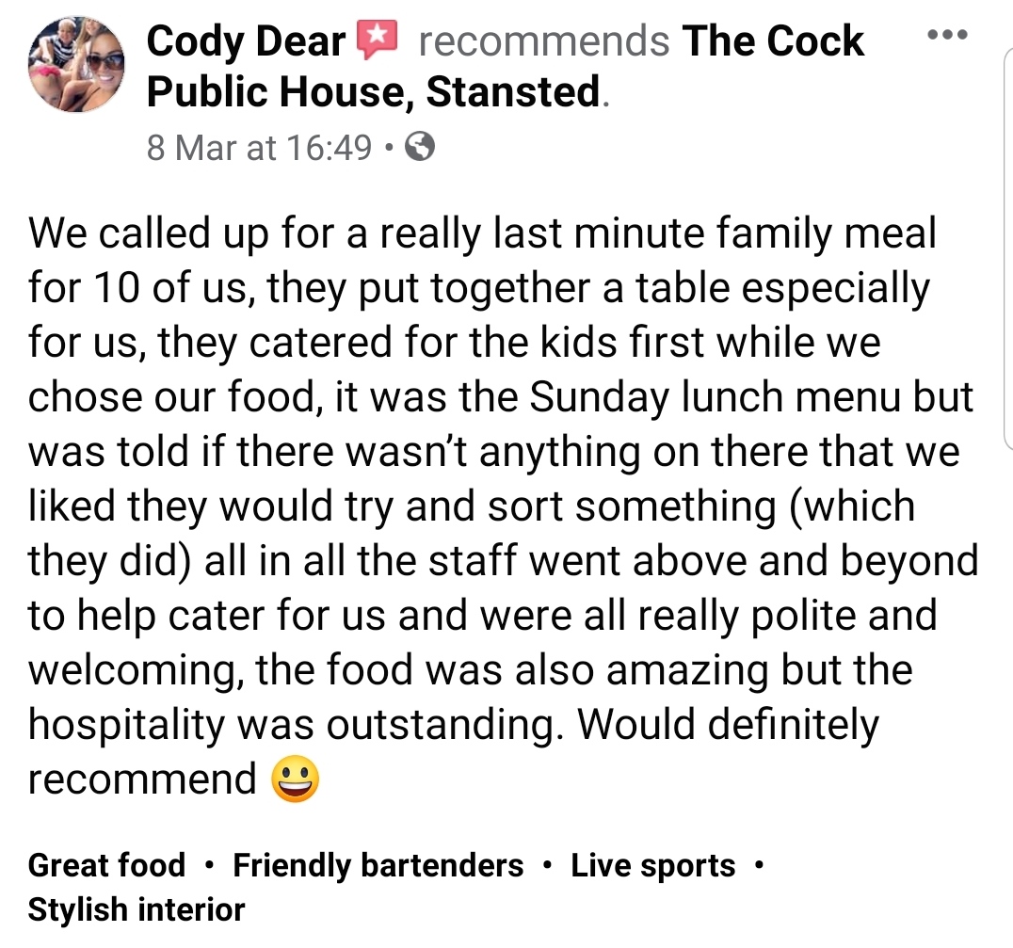Click the Cody Dear name link
The image size is (1013, 948).
[246, 40]
